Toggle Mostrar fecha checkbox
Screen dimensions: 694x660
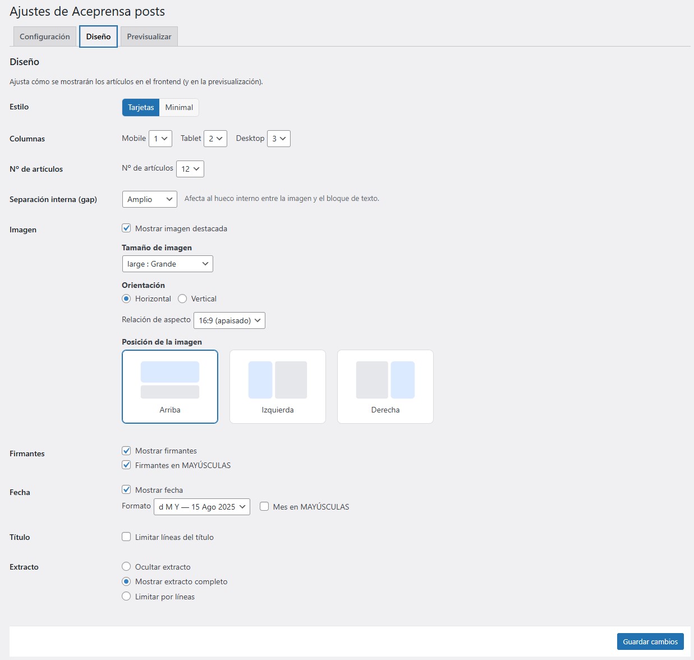point(126,490)
